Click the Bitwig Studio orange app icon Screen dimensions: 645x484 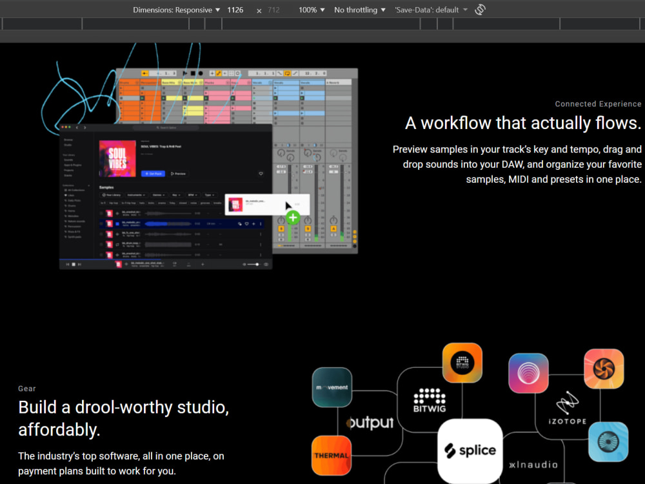pyautogui.click(x=462, y=363)
